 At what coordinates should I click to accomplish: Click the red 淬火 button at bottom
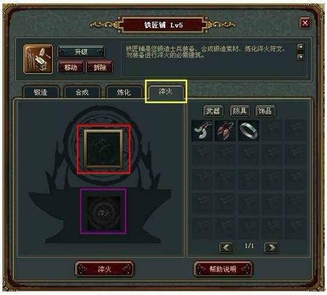[105, 269]
